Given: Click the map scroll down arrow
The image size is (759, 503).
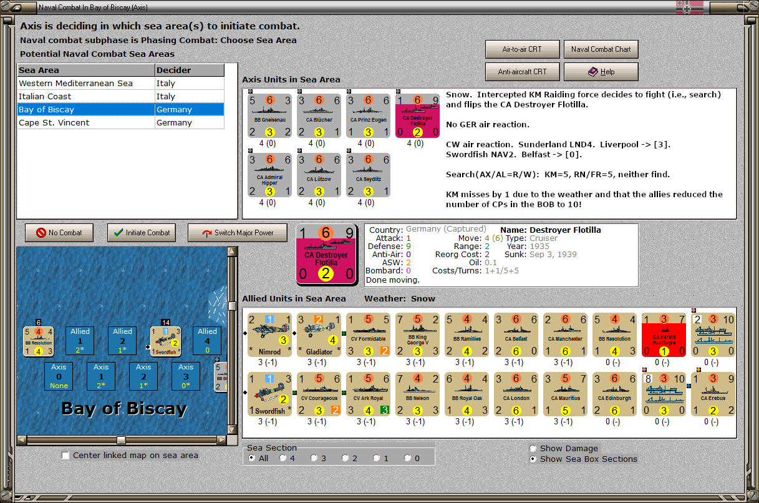Looking at the screenshot, I should coord(233,430).
